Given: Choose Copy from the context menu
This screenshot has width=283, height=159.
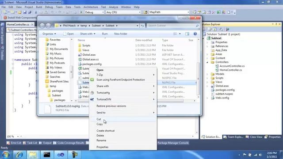Looking at the screenshot, I should tap(123, 124).
